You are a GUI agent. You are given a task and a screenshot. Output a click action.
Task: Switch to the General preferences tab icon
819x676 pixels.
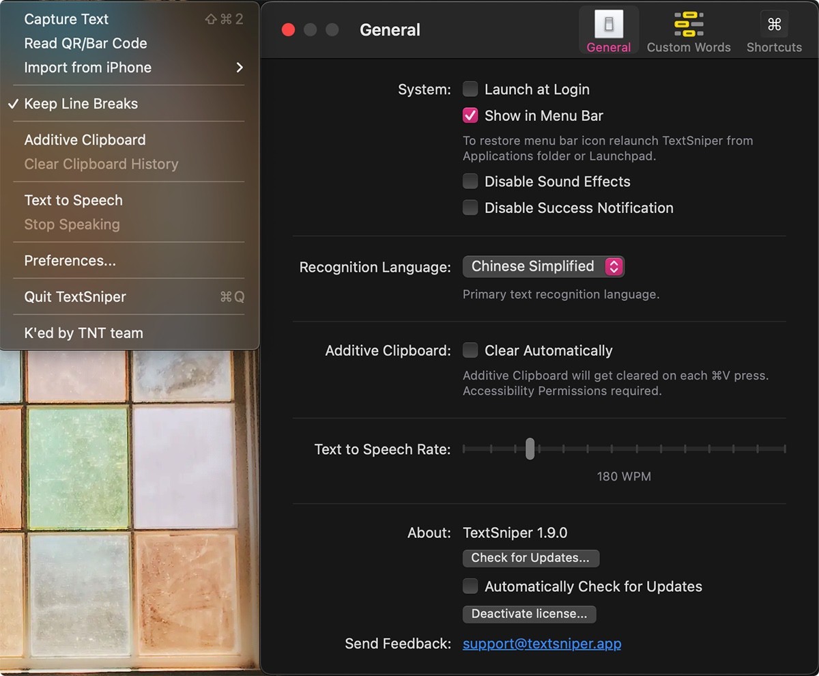click(608, 29)
